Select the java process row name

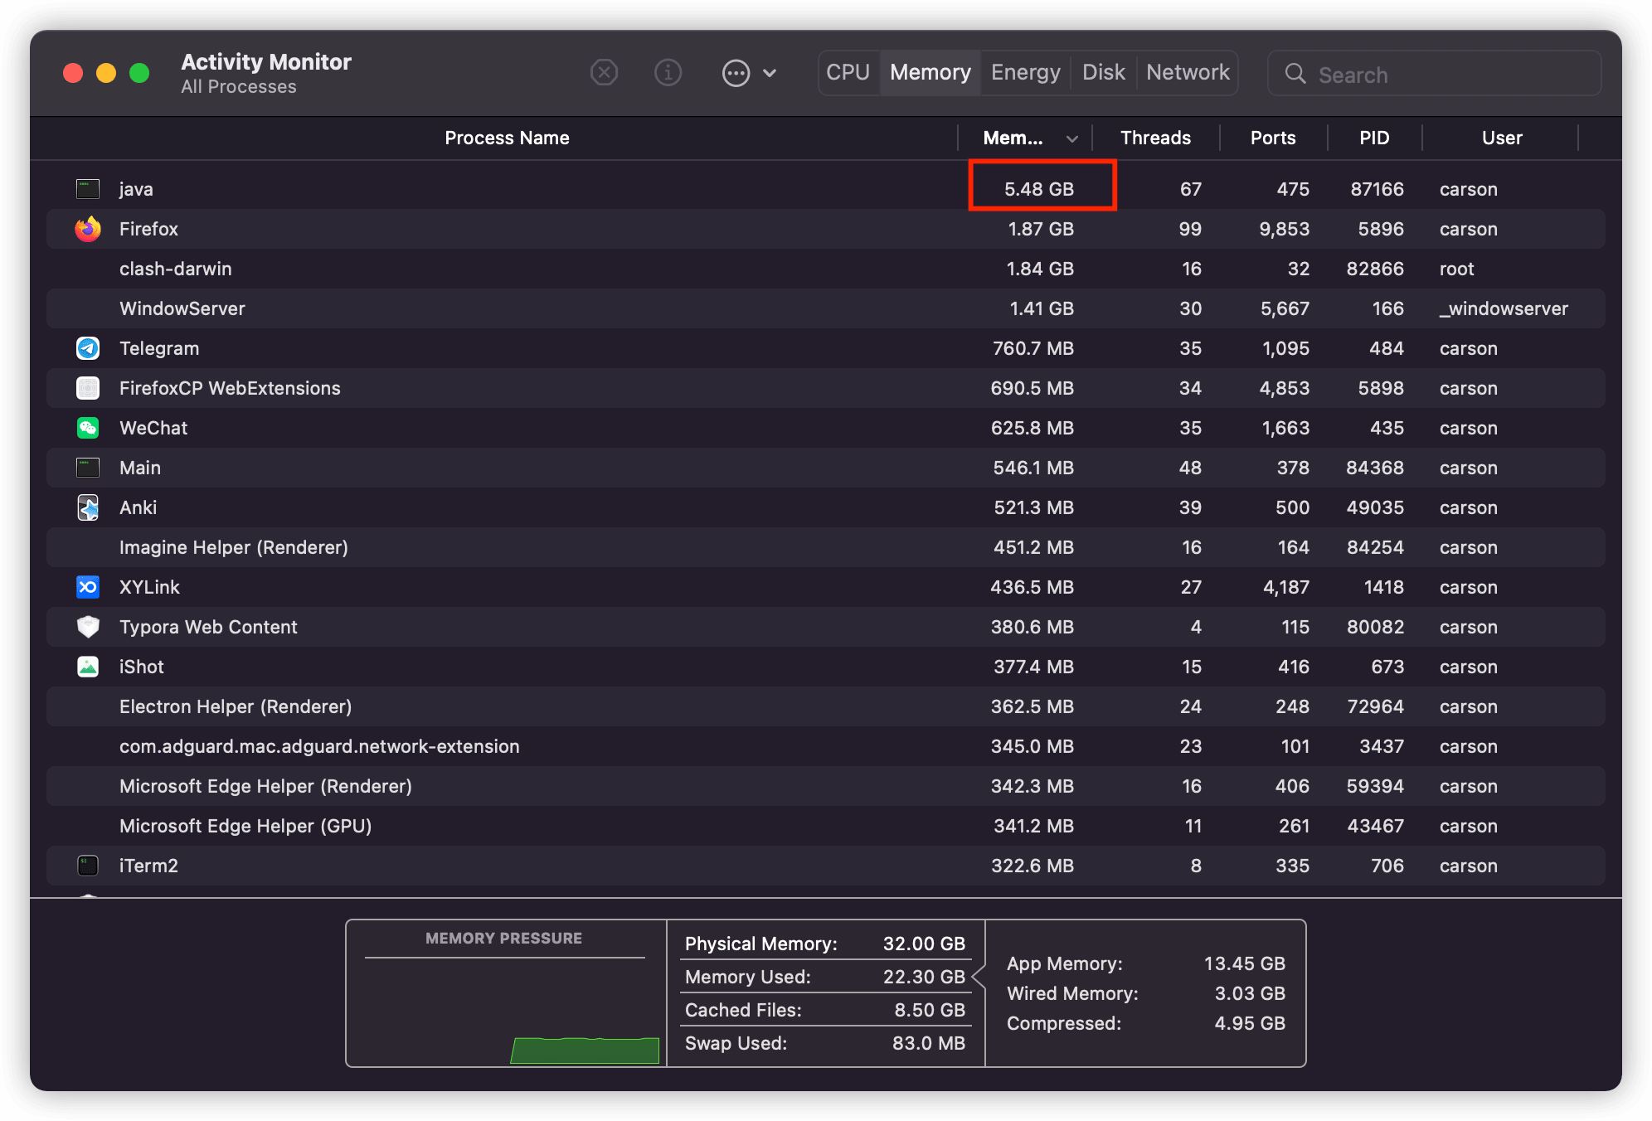136,189
